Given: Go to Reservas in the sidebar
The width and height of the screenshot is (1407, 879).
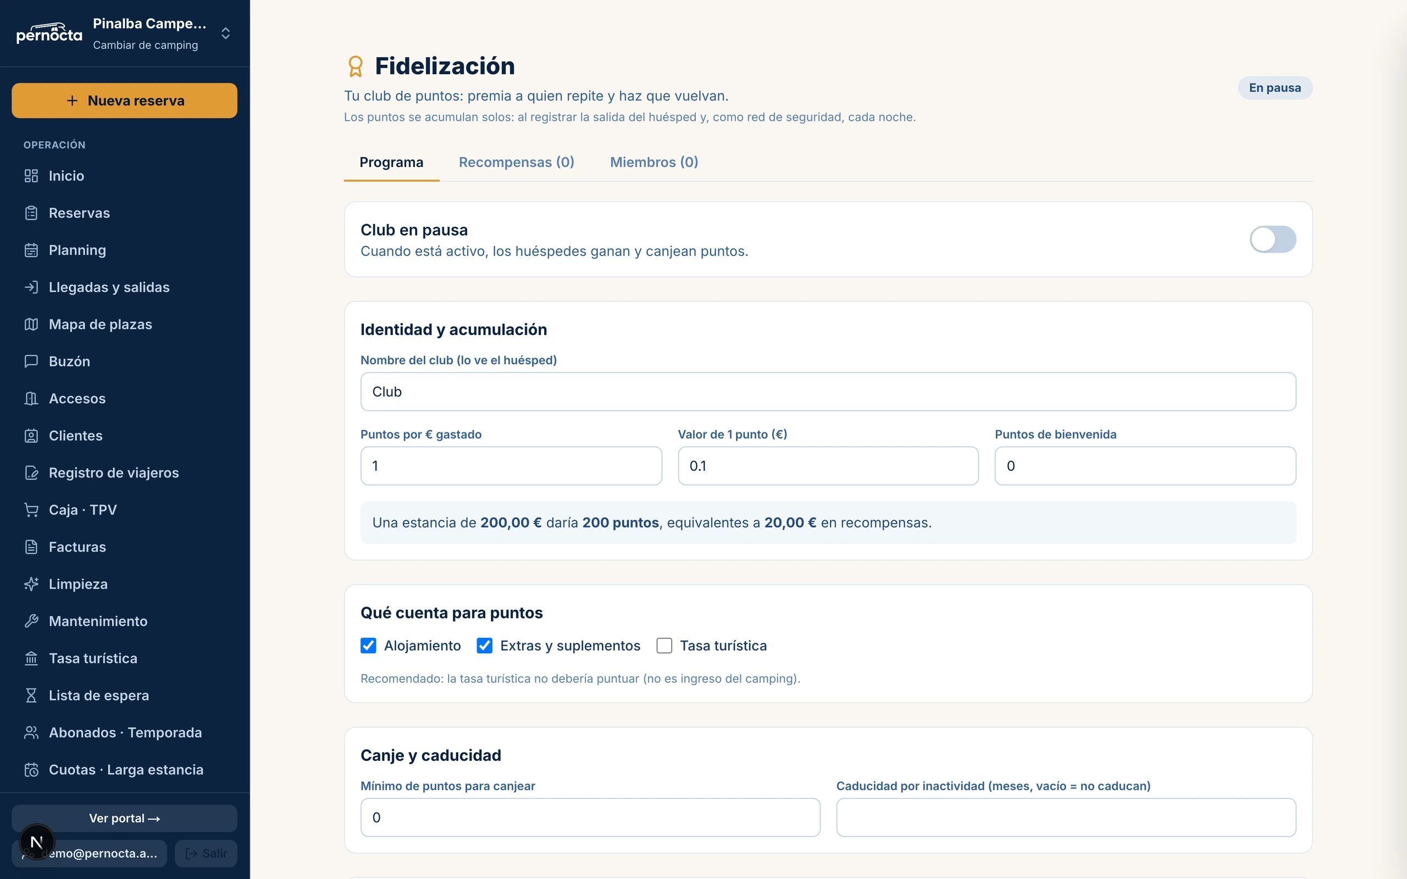Looking at the screenshot, I should coord(124,213).
